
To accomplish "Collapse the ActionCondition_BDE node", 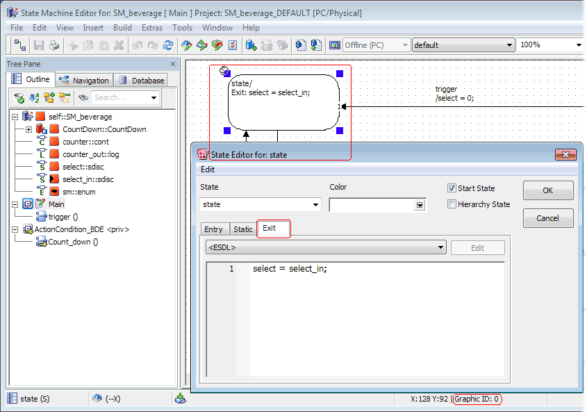I will point(15,229).
